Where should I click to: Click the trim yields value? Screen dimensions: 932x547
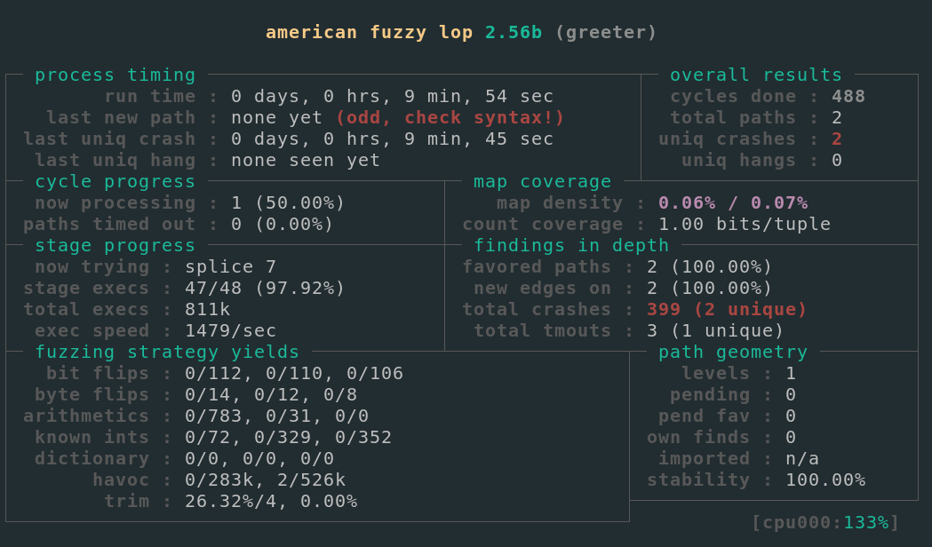pos(270,502)
